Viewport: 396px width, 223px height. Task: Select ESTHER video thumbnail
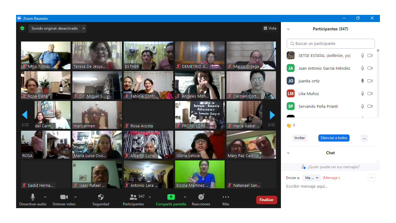pyautogui.click(x=148, y=55)
